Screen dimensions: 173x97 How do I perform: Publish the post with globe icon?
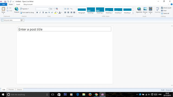[16, 10]
